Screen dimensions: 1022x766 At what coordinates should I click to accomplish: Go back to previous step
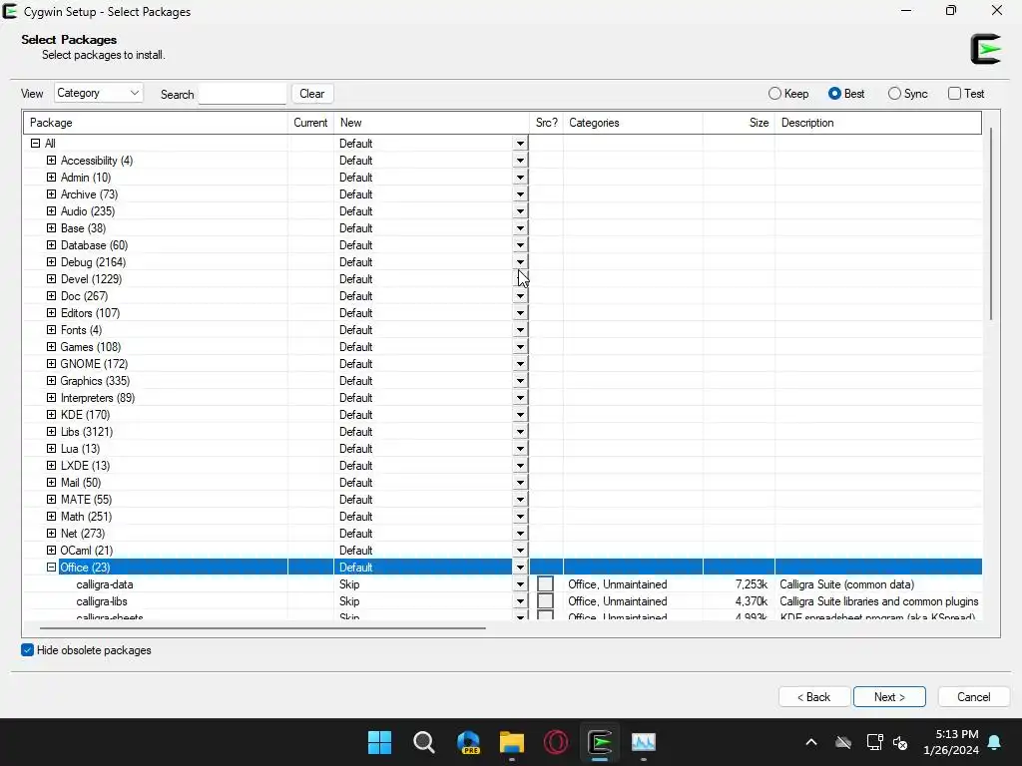[x=814, y=697]
